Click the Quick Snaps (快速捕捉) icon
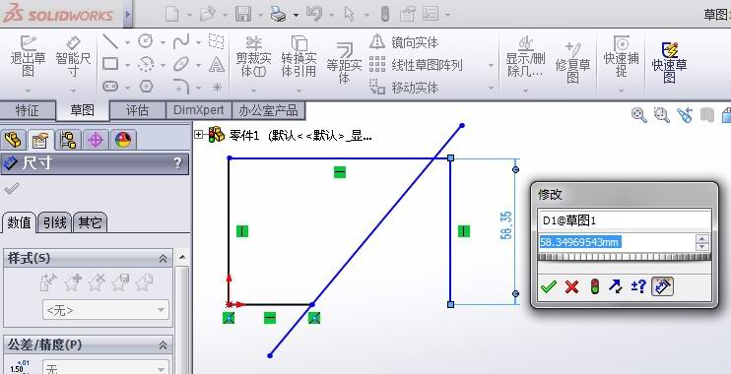The height and width of the screenshot is (374, 731). (621, 43)
